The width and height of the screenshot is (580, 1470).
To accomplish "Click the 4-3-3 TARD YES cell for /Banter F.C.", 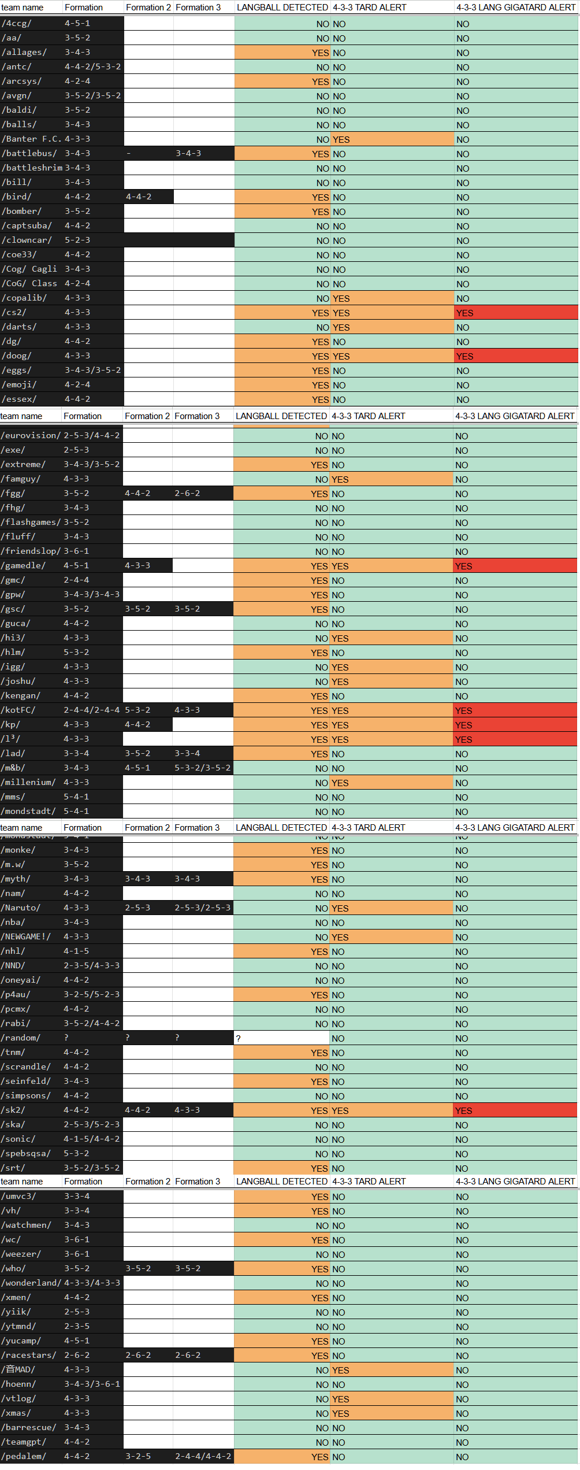I will pos(392,139).
